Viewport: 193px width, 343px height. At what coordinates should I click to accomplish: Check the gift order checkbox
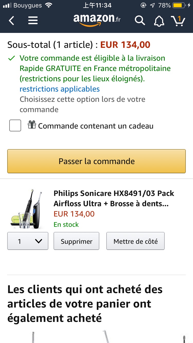click(15, 125)
